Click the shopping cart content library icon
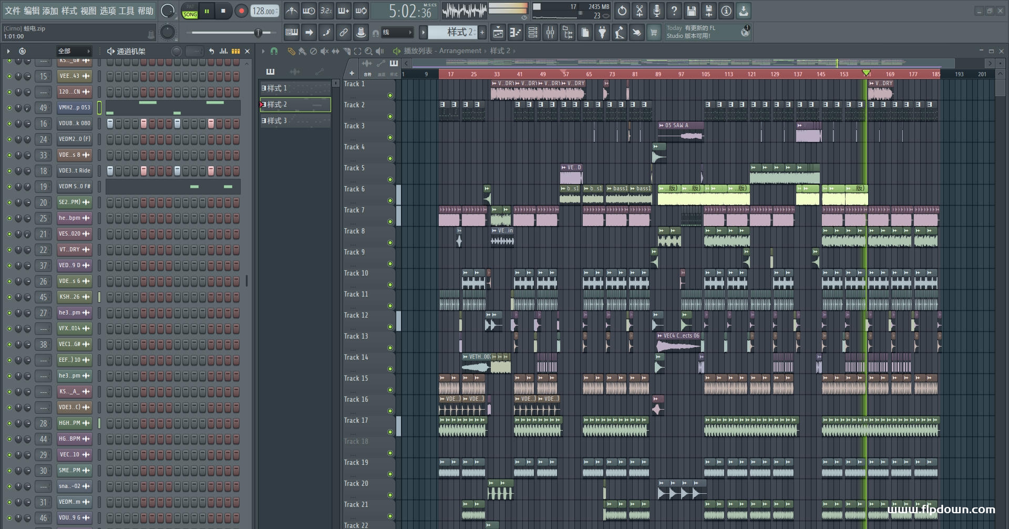The image size is (1009, 529). (654, 33)
